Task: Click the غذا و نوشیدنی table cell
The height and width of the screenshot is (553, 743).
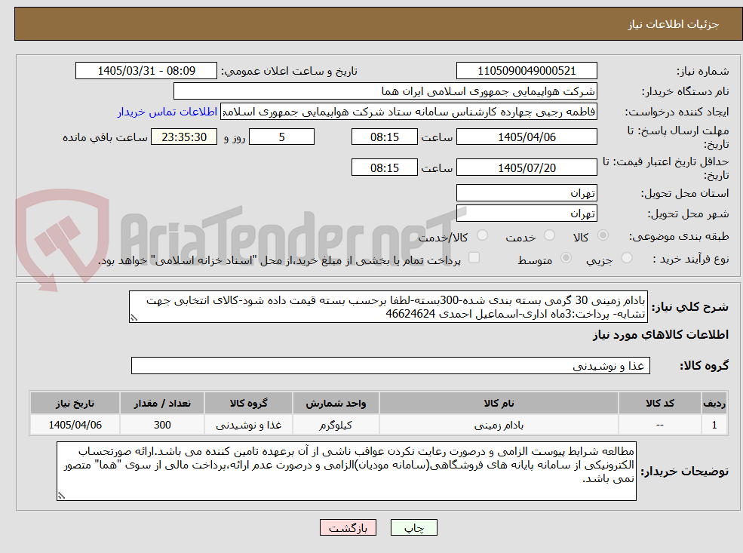Action: pos(248,425)
